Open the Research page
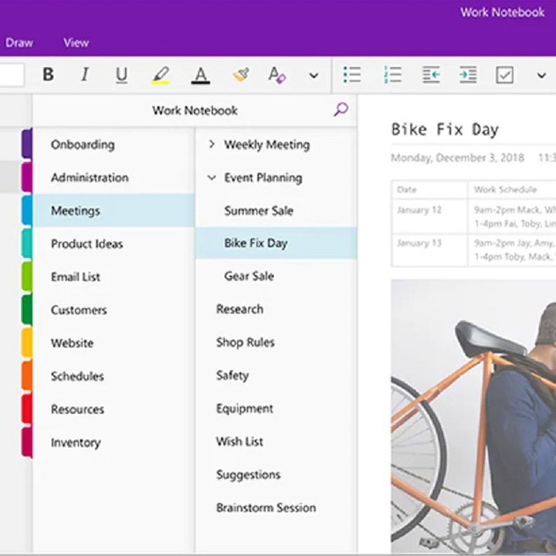 tap(276, 309)
